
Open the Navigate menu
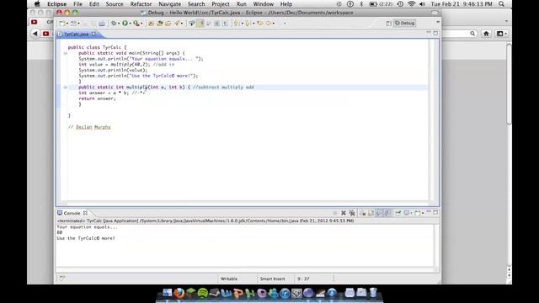(169, 4)
